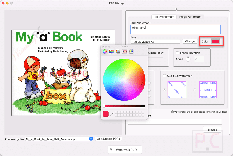233x156 pixels.
Task: Change the watermark font
Action: click(x=190, y=41)
